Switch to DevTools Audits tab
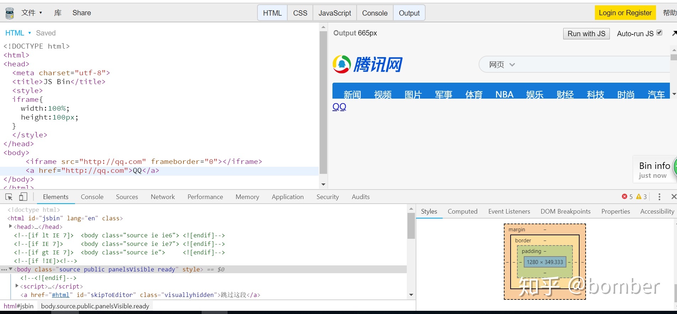This screenshot has width=677, height=314. [x=361, y=197]
